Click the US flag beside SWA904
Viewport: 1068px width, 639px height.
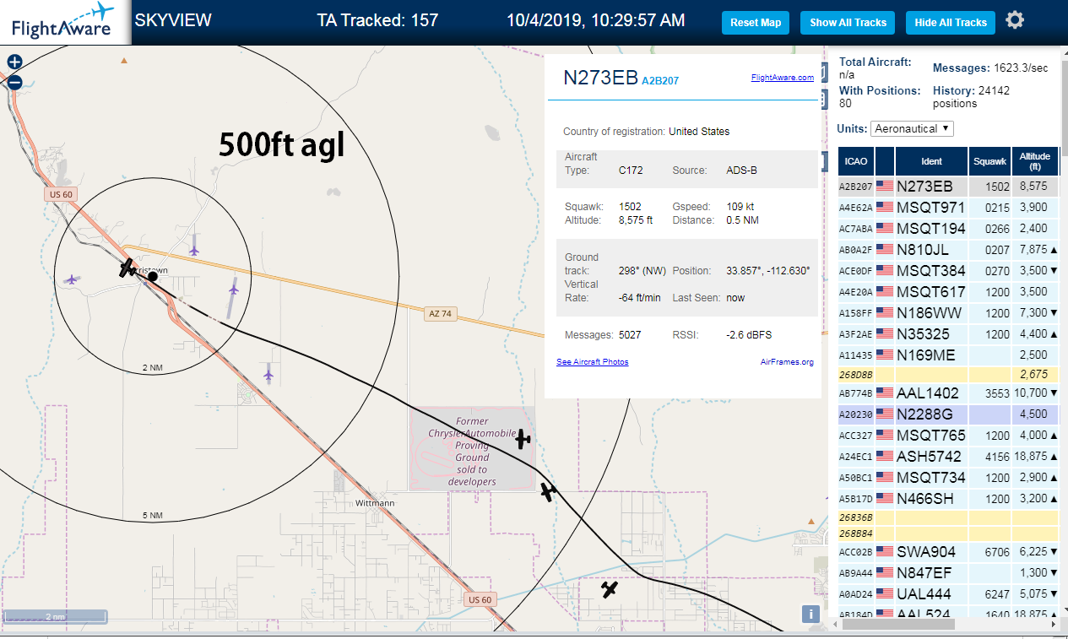[x=884, y=551]
